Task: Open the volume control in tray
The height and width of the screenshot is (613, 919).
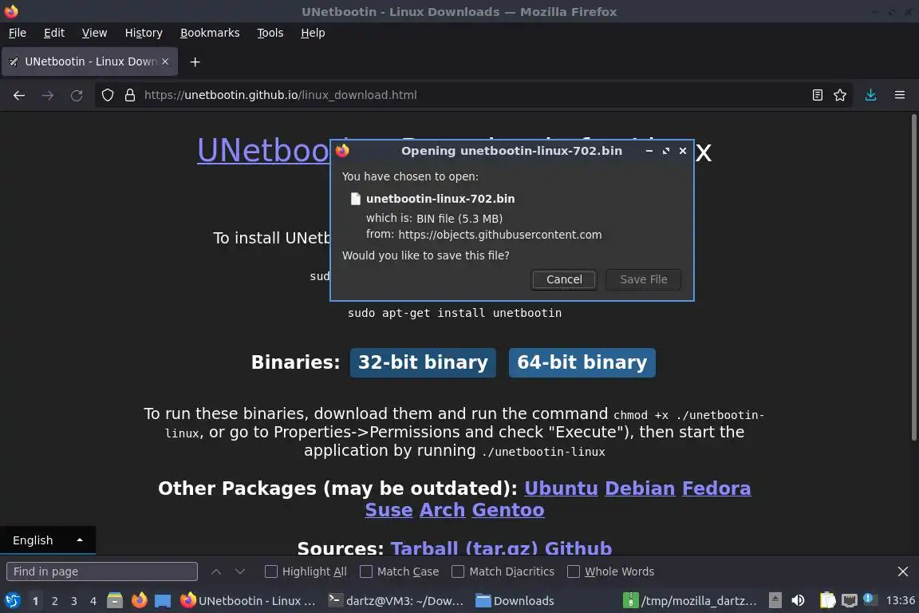Action: click(x=798, y=601)
